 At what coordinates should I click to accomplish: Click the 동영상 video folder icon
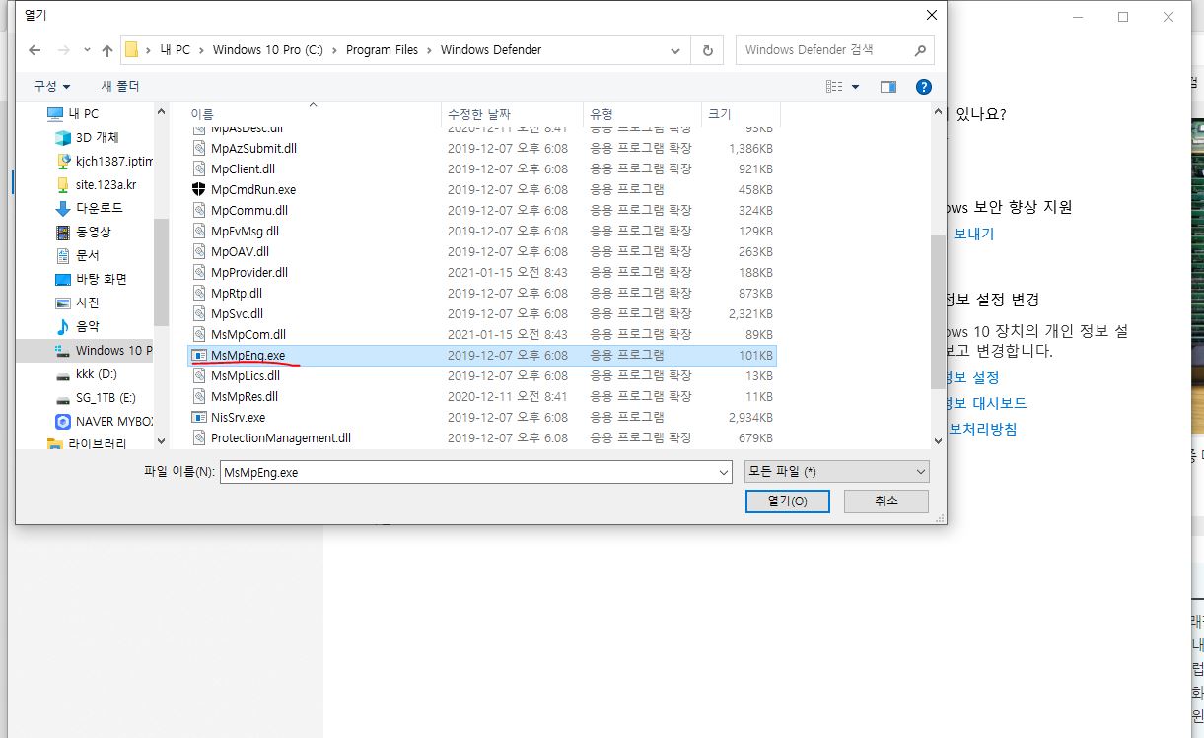62,232
